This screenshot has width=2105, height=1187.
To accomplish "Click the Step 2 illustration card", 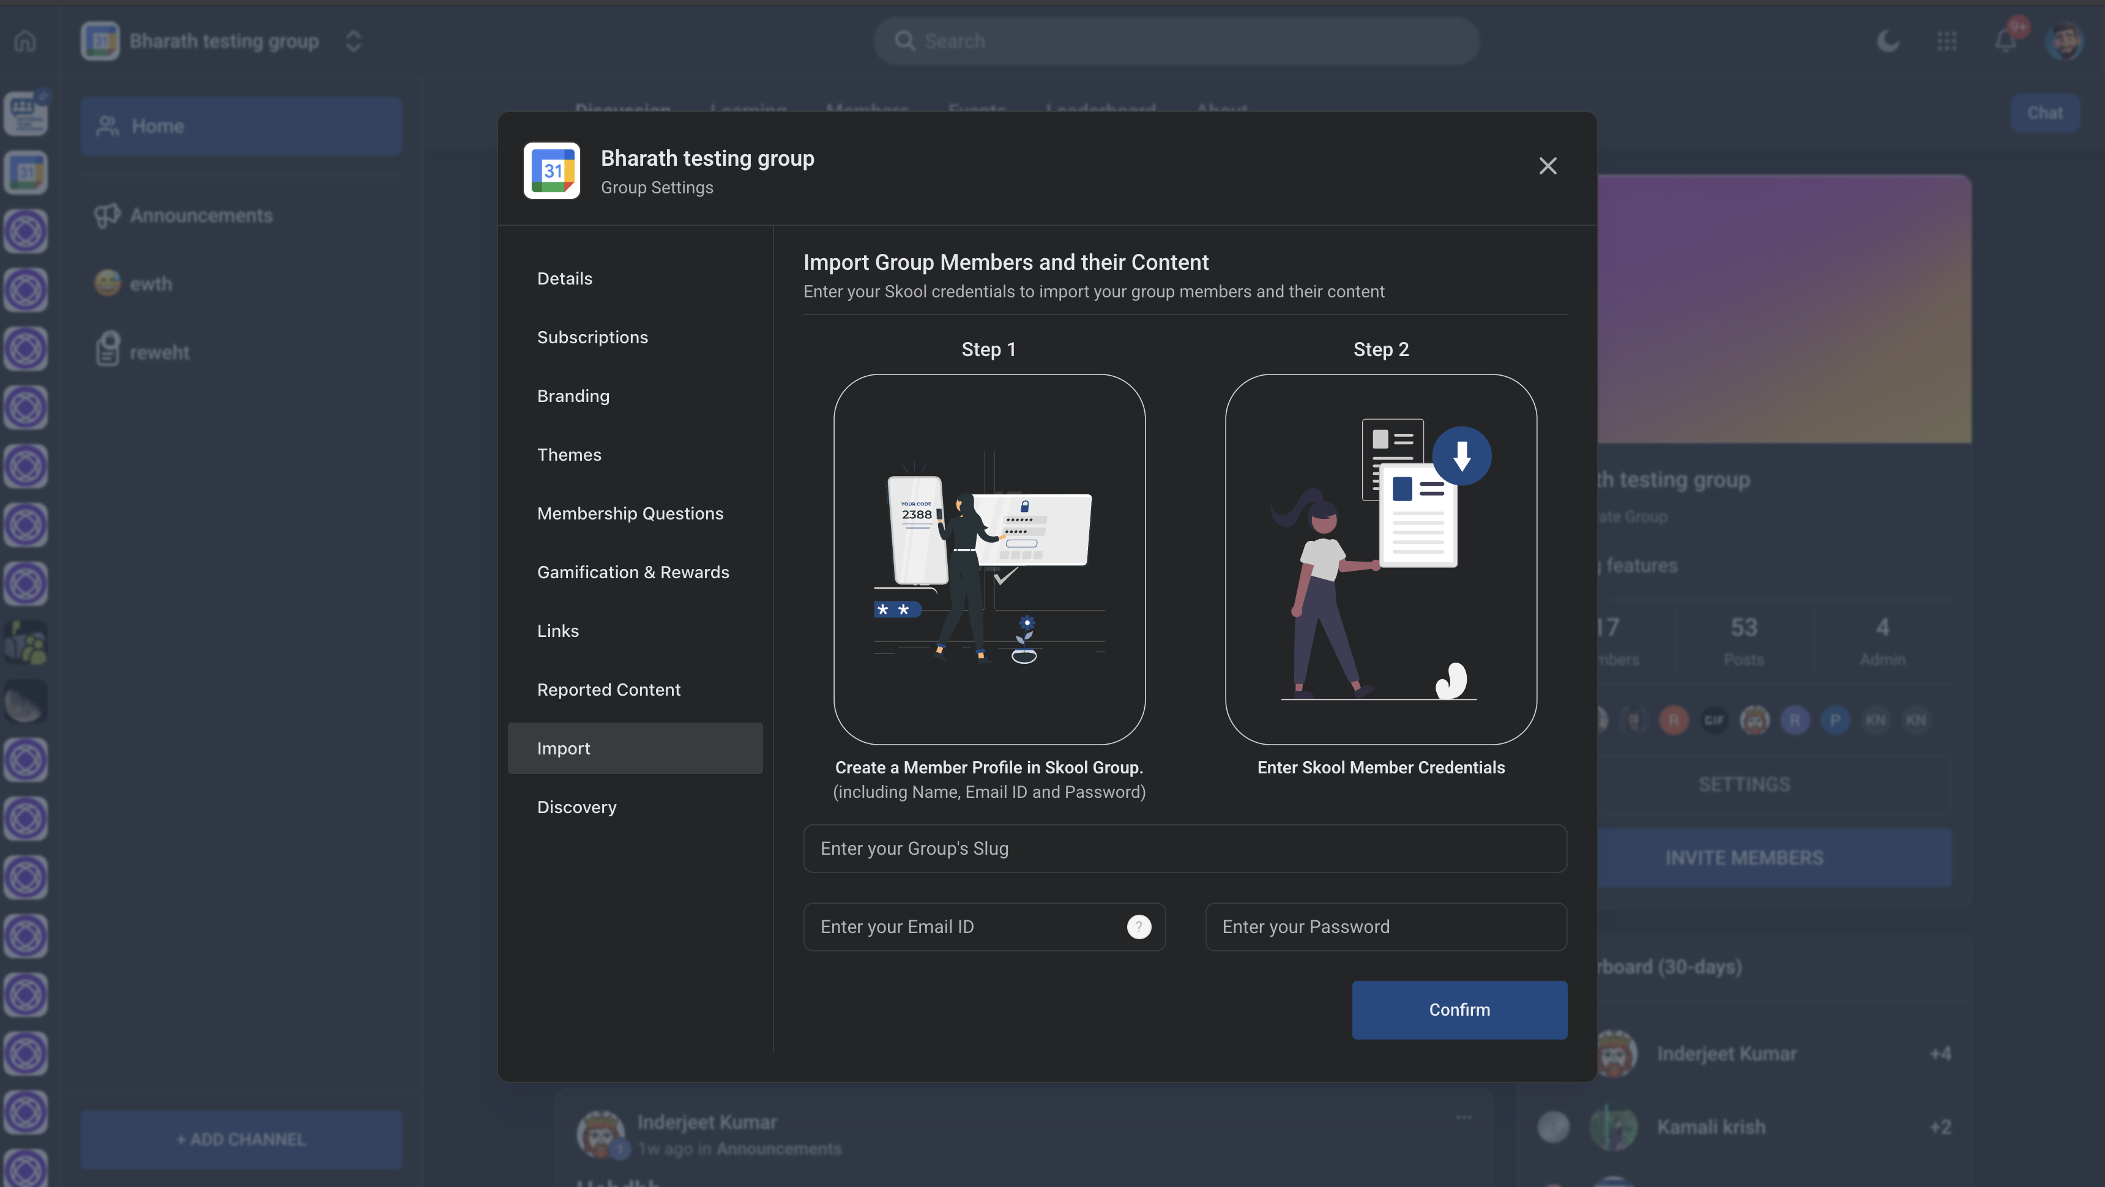I will click(1380, 559).
